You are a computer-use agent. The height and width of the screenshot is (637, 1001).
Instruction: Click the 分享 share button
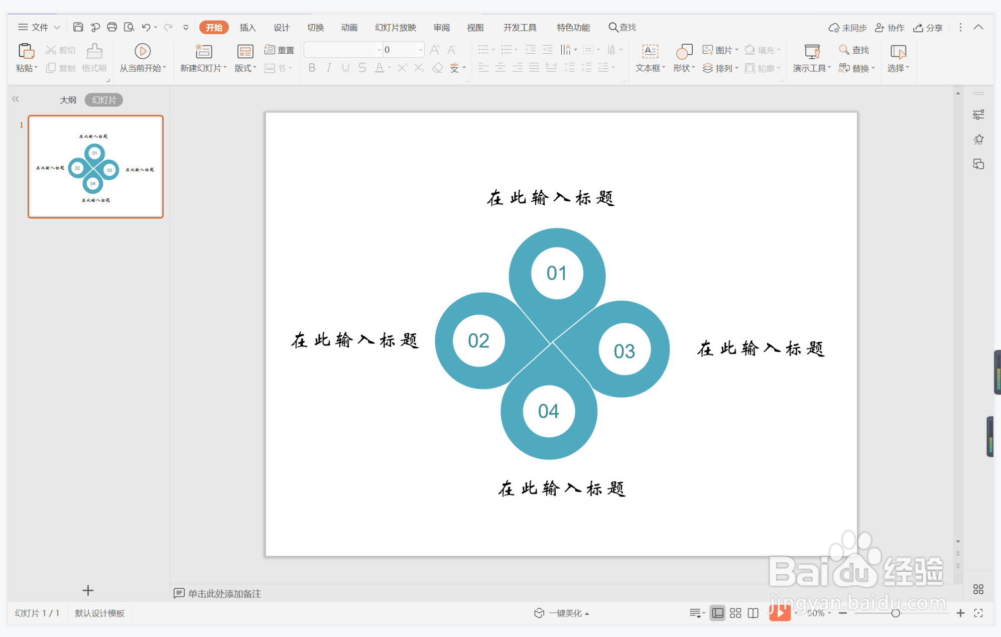click(x=928, y=28)
